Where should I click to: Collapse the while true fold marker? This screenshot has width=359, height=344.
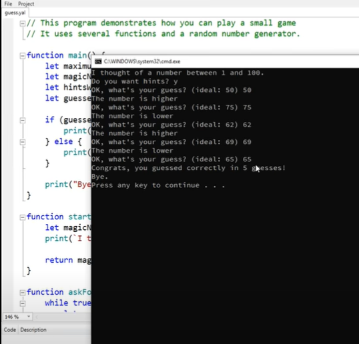point(23,303)
